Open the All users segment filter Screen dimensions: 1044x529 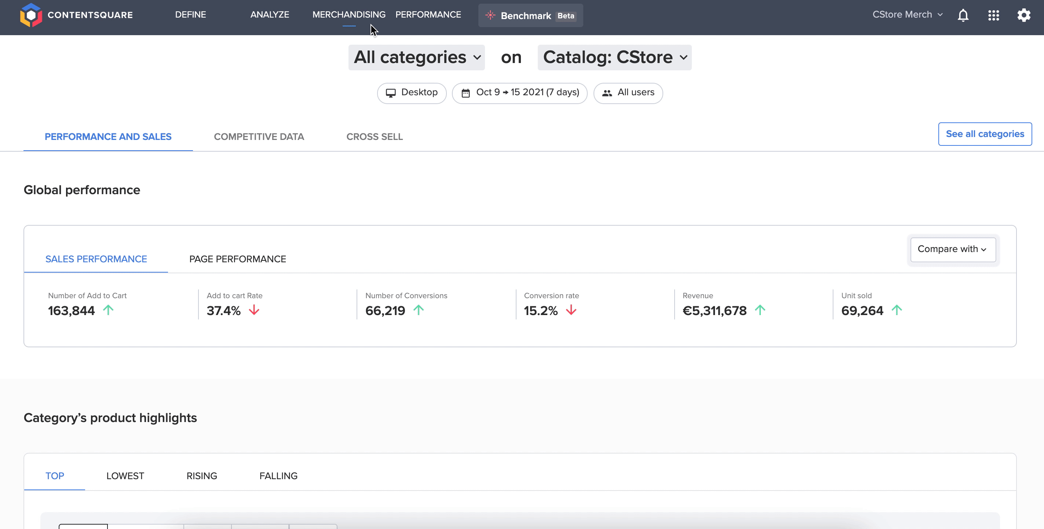point(628,93)
